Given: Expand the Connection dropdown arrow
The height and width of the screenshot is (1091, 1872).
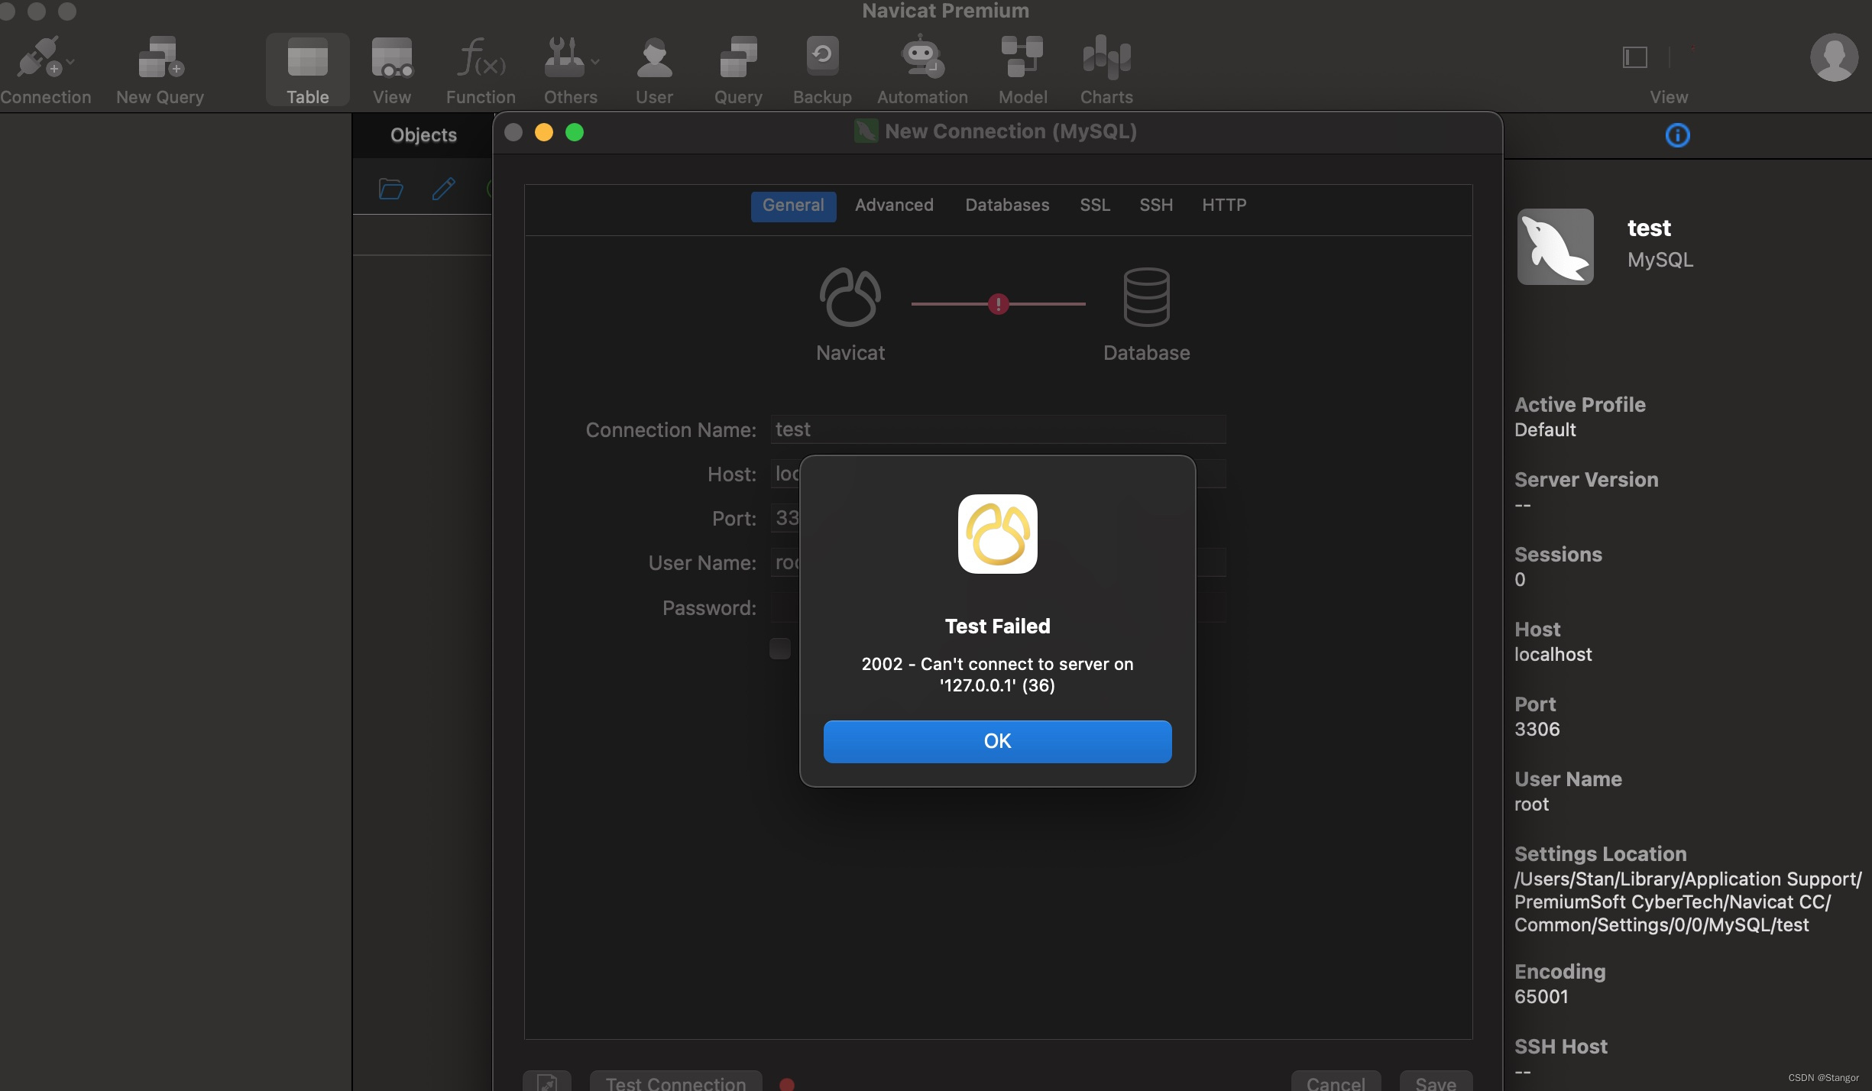Looking at the screenshot, I should pos(70,62).
